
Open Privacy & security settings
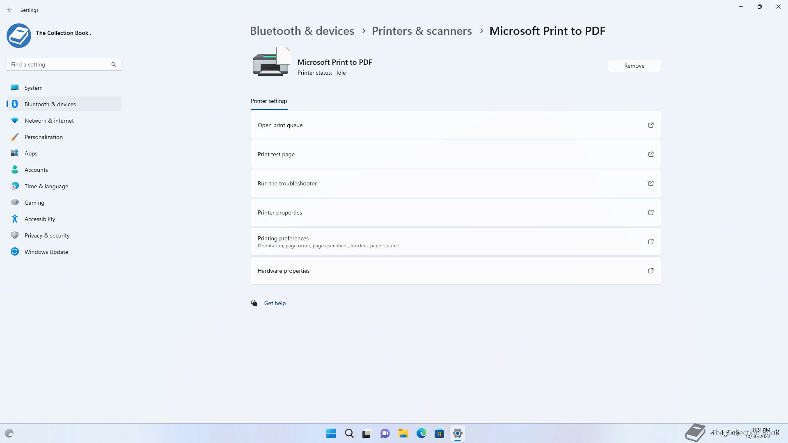[x=47, y=235]
